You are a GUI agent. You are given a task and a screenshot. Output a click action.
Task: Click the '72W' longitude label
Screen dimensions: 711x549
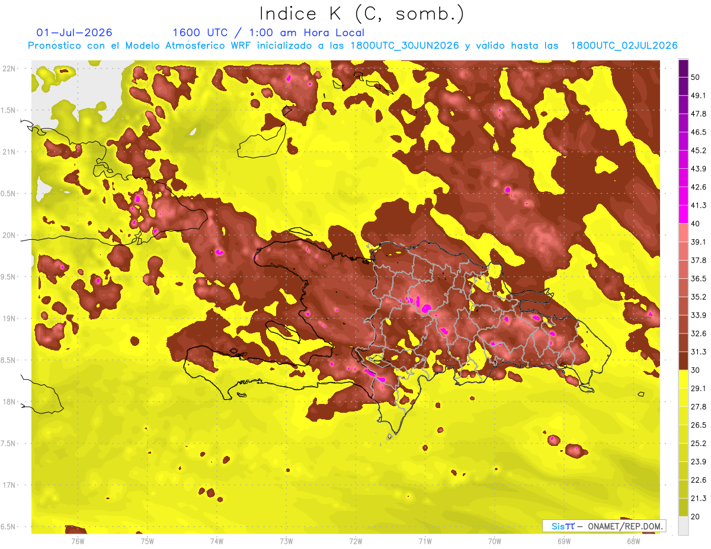click(x=355, y=541)
